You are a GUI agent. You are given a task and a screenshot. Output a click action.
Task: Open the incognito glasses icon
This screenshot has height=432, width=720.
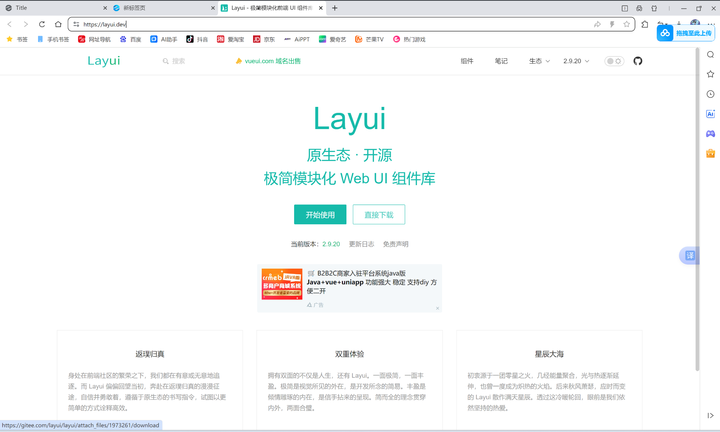coord(639,8)
